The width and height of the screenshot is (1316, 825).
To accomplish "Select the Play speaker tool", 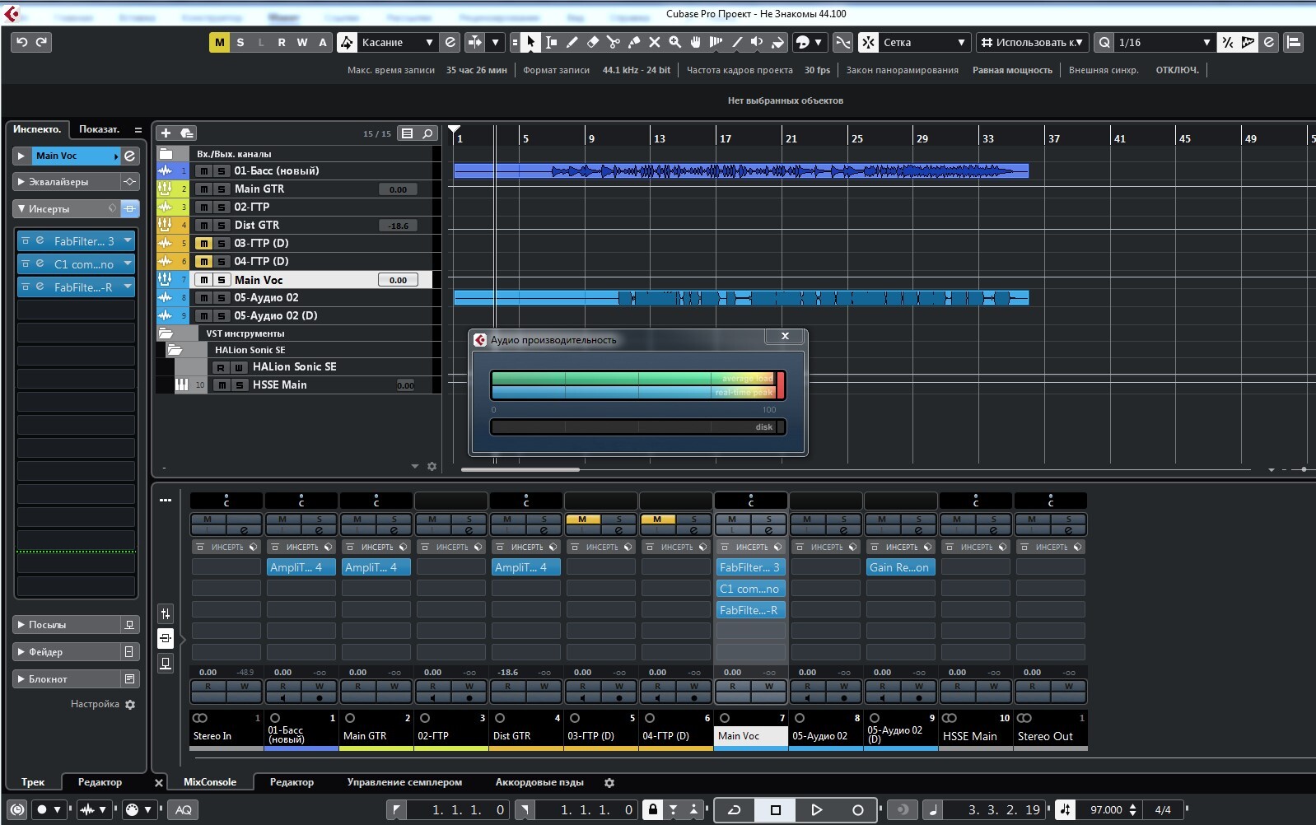I will point(758,42).
